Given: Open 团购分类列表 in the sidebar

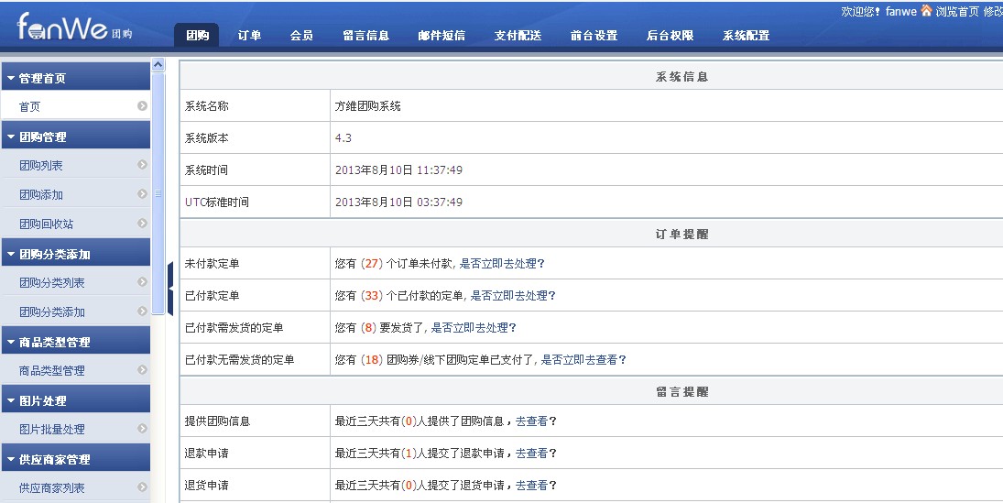Looking at the screenshot, I should pos(52,283).
